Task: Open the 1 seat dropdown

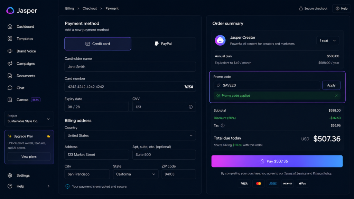Action: point(328,41)
